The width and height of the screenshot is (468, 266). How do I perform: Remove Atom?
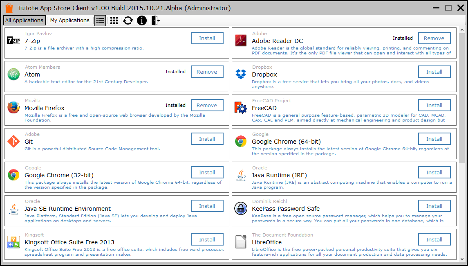click(x=207, y=72)
